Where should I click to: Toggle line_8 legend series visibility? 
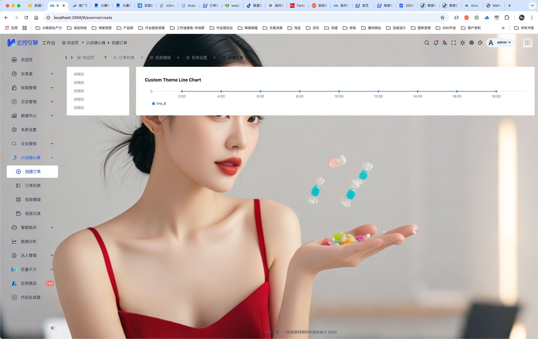[159, 103]
